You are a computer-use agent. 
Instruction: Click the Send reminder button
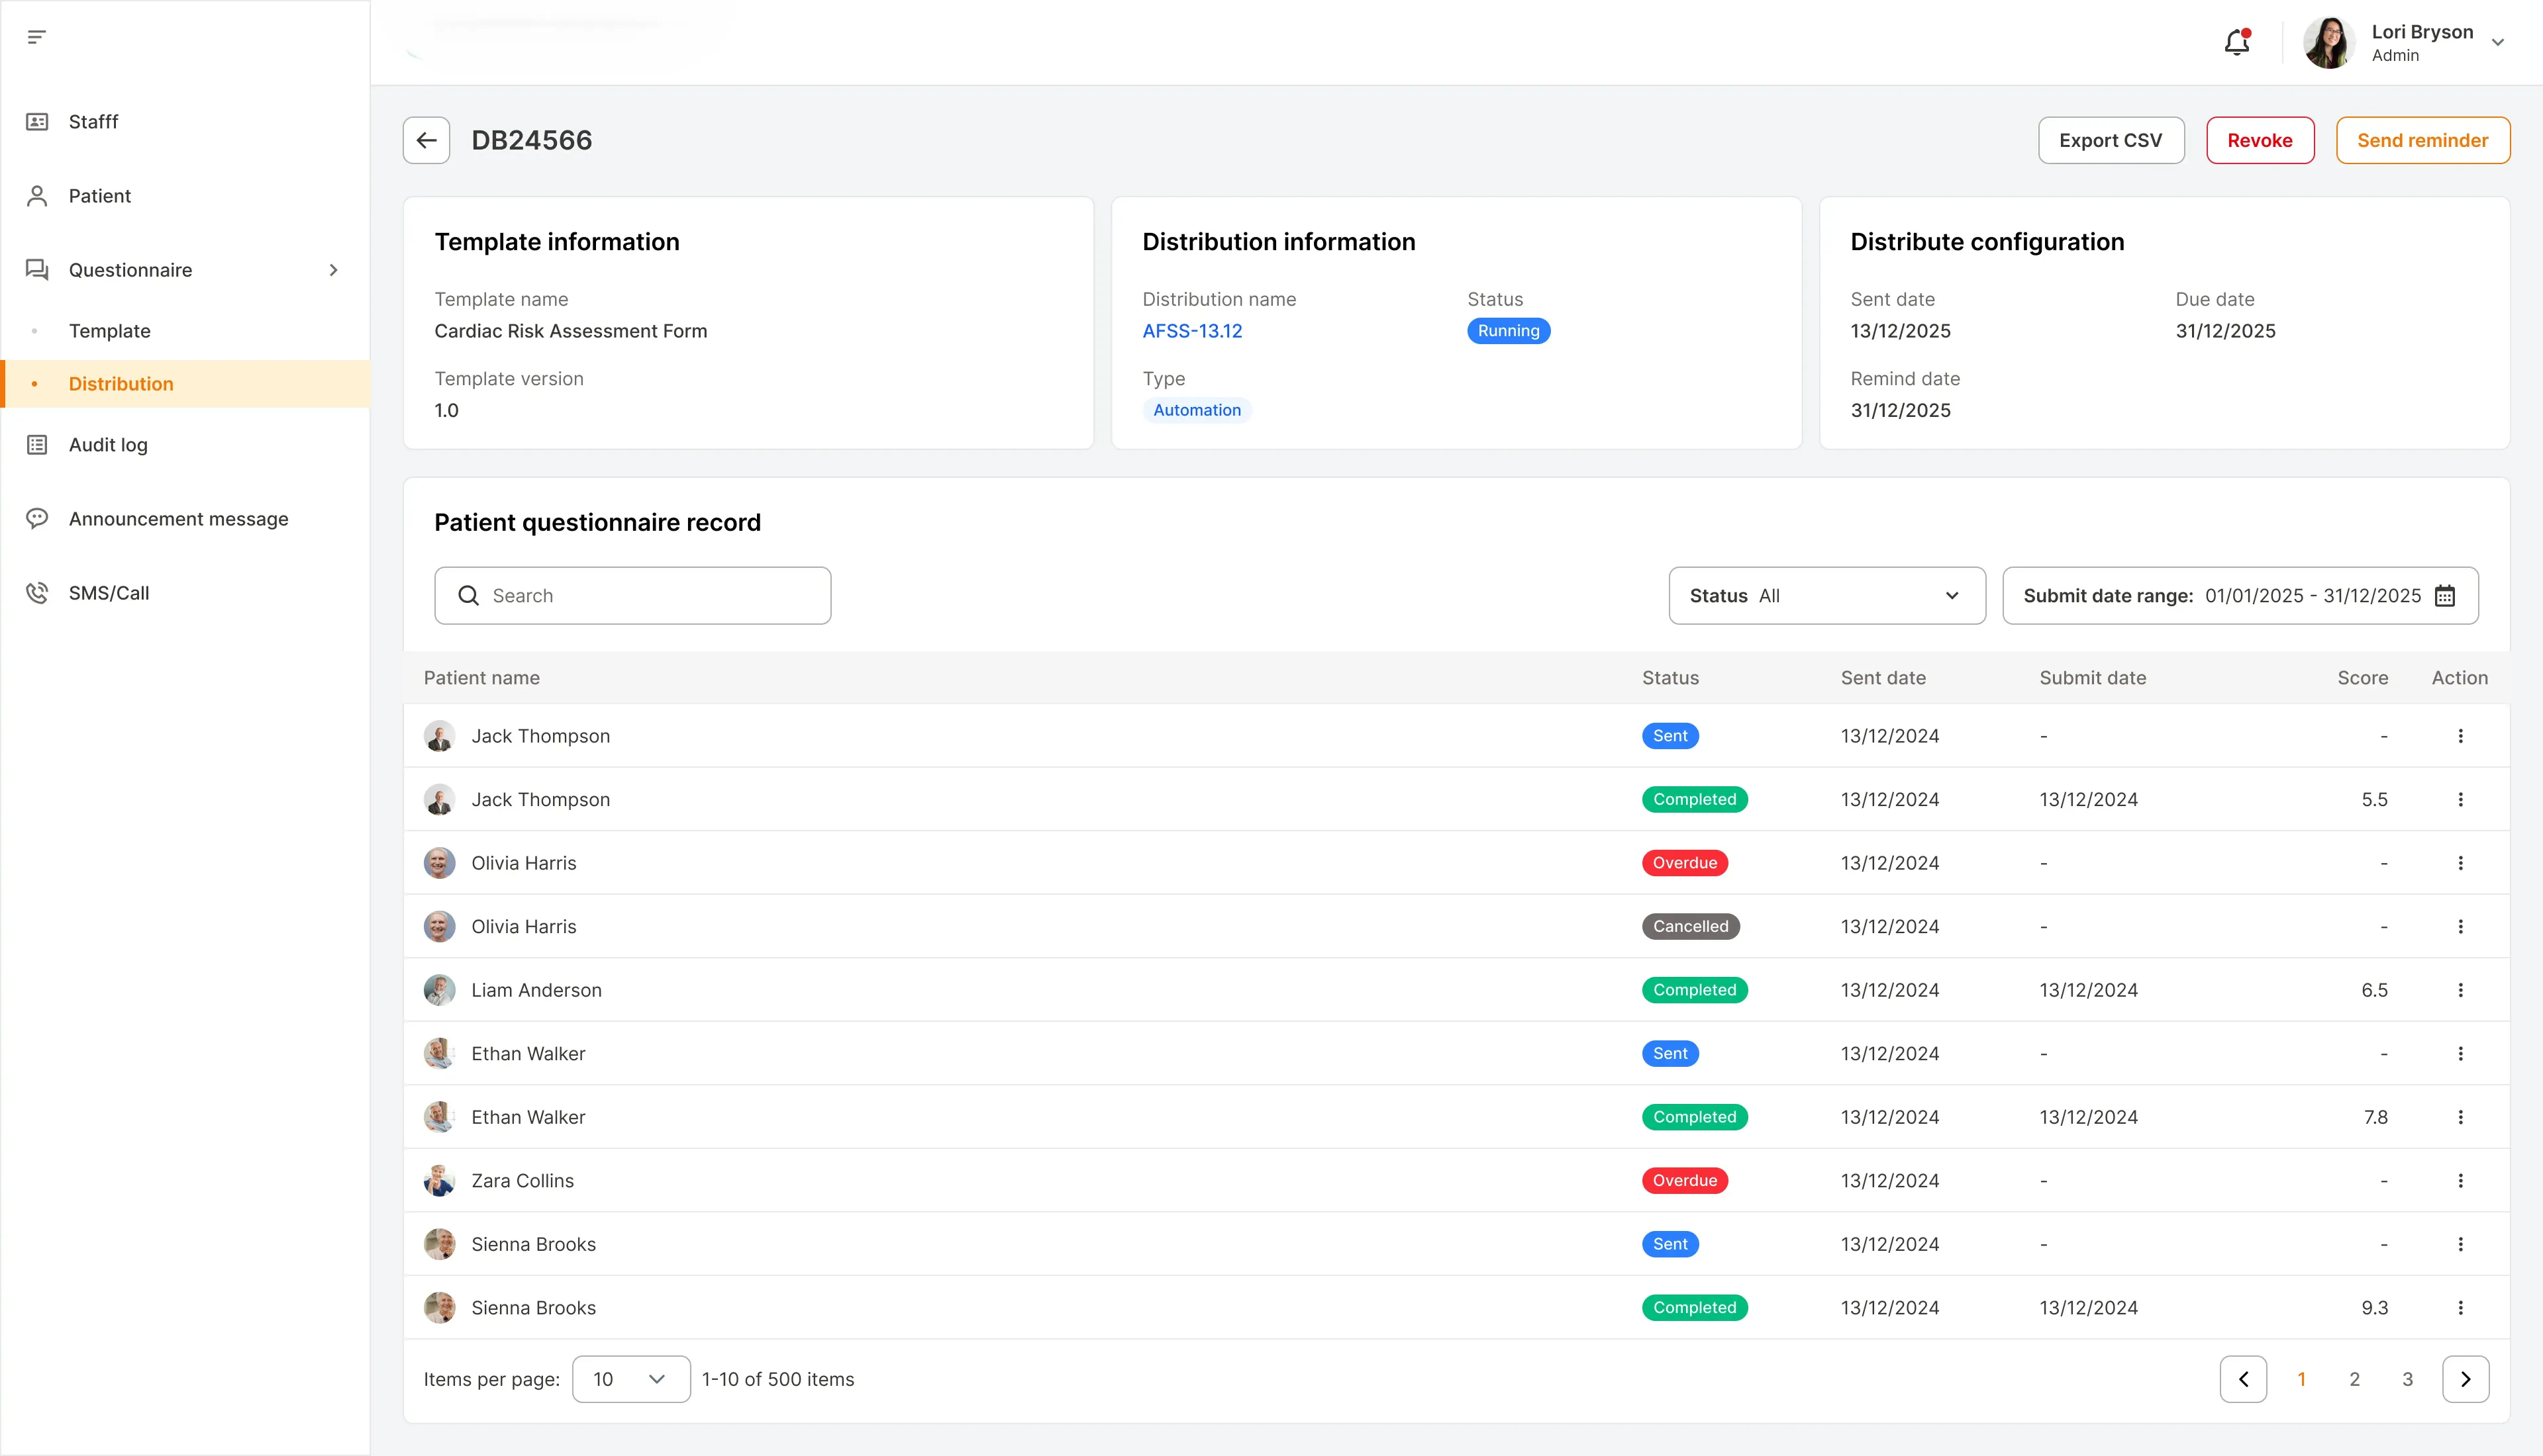2422,140
